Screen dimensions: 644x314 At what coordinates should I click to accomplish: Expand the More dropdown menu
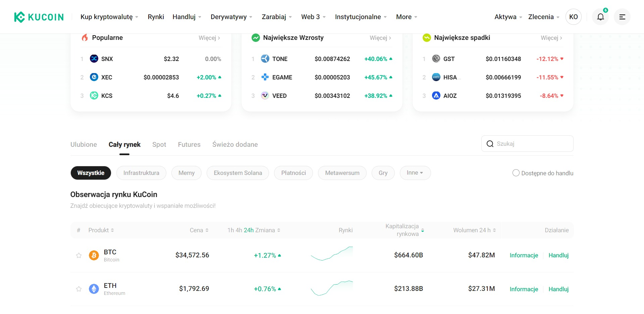pyautogui.click(x=407, y=17)
